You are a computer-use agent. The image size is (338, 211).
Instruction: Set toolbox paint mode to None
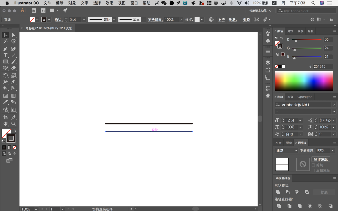point(15,147)
